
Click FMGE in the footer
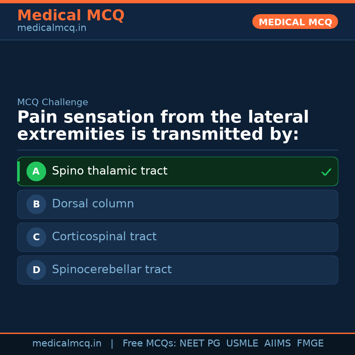310,343
